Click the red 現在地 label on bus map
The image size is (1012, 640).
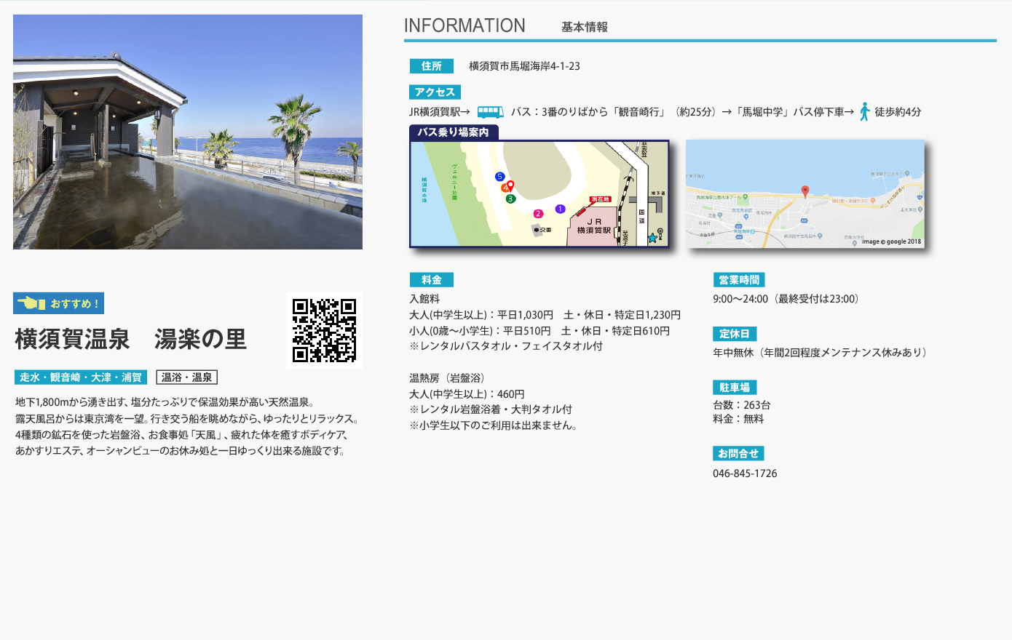click(x=600, y=199)
